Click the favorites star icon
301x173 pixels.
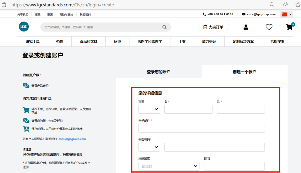point(297,4)
